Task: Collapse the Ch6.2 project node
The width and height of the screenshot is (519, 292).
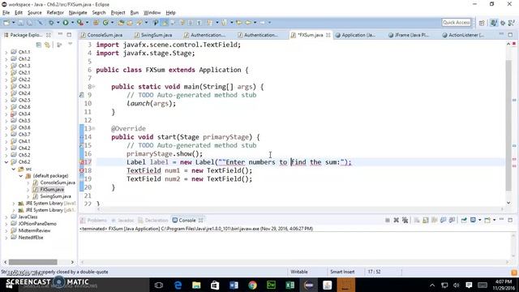Action: [x=6, y=162]
